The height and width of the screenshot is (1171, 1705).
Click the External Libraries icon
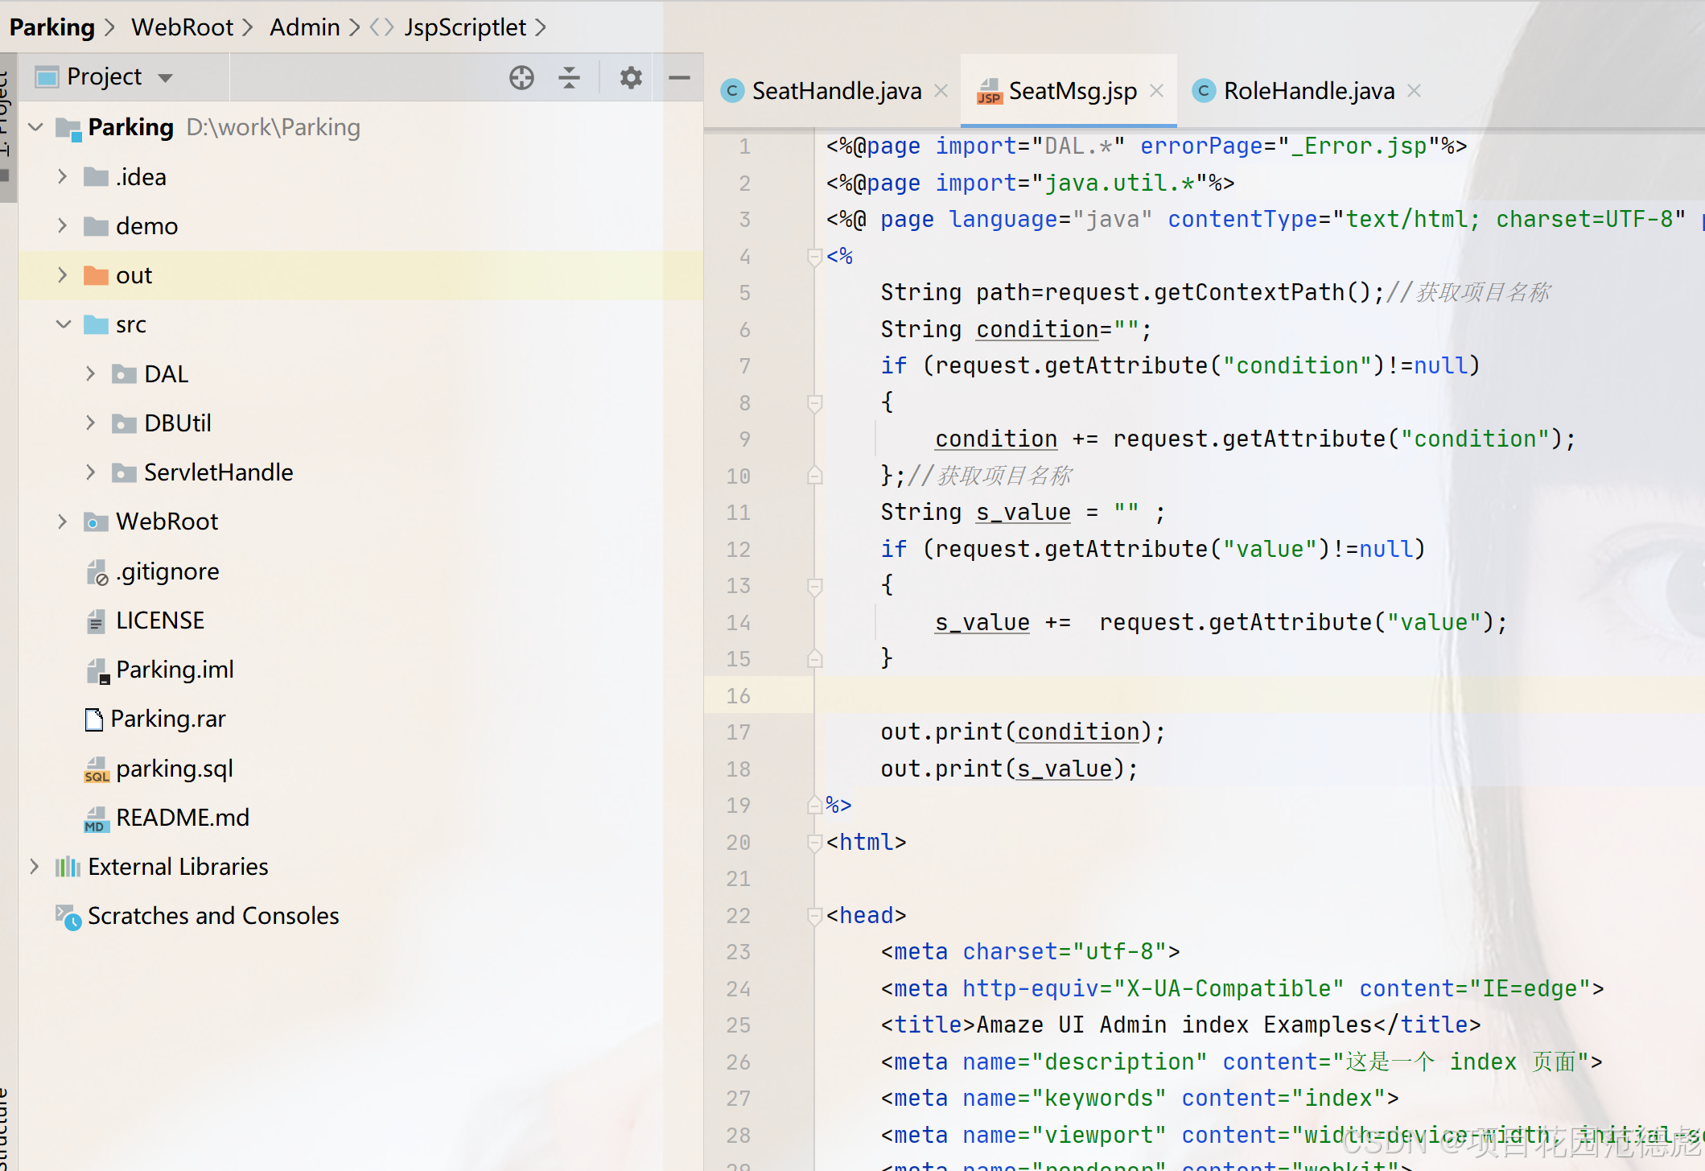[x=68, y=867]
